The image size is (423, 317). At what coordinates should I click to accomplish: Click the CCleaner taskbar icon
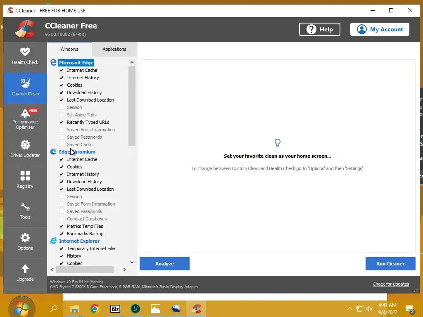click(196, 309)
